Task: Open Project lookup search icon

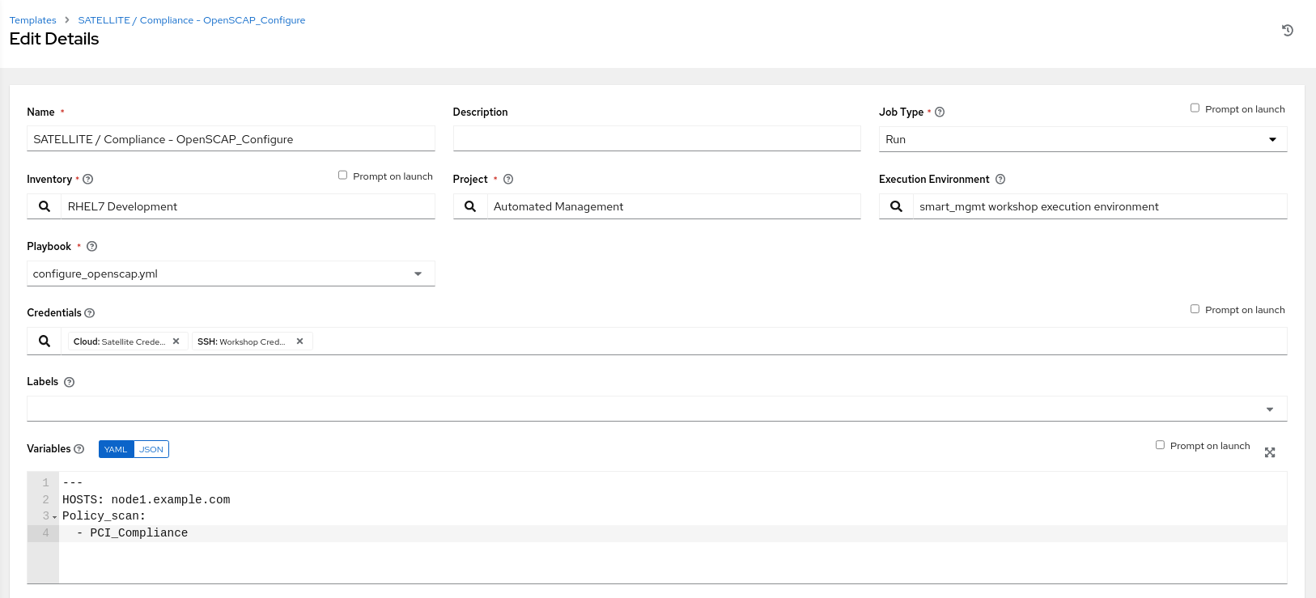Action: point(470,206)
